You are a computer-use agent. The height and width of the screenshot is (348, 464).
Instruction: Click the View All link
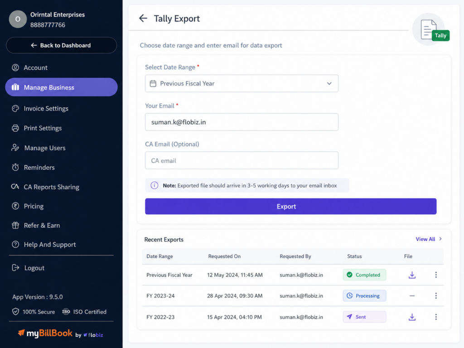tap(425, 239)
